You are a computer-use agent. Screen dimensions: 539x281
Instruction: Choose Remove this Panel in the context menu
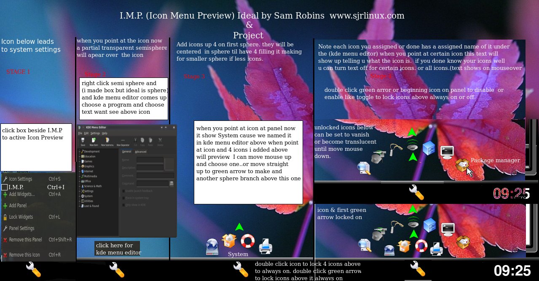point(38,240)
